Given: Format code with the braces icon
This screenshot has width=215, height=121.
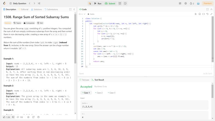Looking at the screenshot, I should [203, 14].
